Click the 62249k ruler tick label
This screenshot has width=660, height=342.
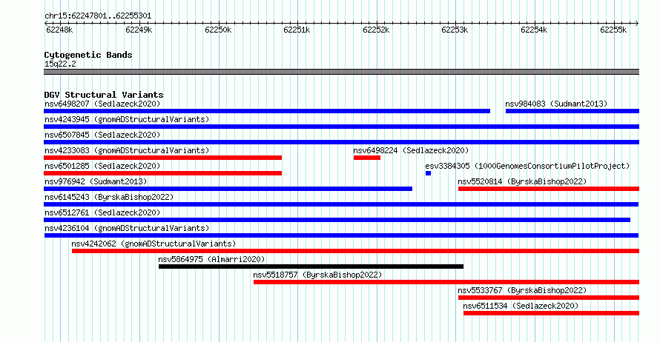(139, 30)
